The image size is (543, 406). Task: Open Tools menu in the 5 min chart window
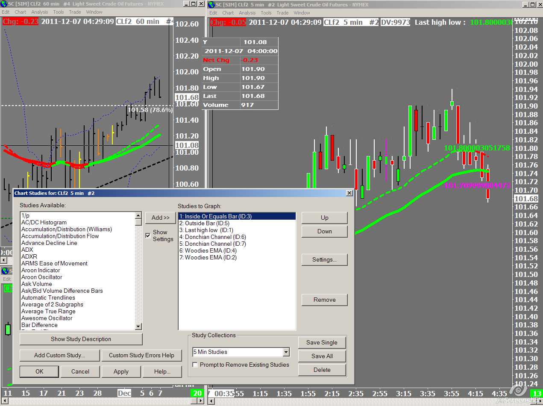coord(266,13)
